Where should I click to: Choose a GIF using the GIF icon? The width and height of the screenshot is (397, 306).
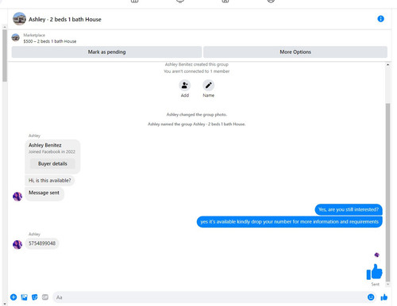click(45, 297)
